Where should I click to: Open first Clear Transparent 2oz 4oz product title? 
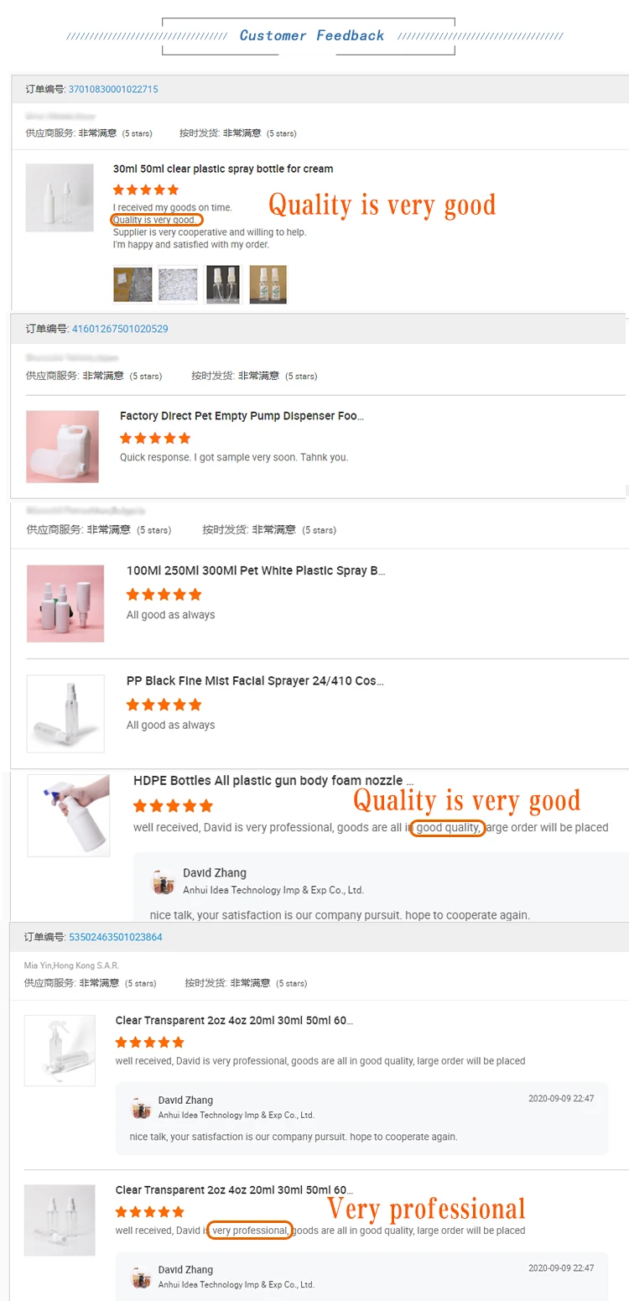pos(234,1021)
